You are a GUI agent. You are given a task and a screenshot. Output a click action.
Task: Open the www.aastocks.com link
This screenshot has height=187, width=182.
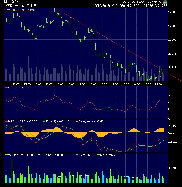click(19, 10)
